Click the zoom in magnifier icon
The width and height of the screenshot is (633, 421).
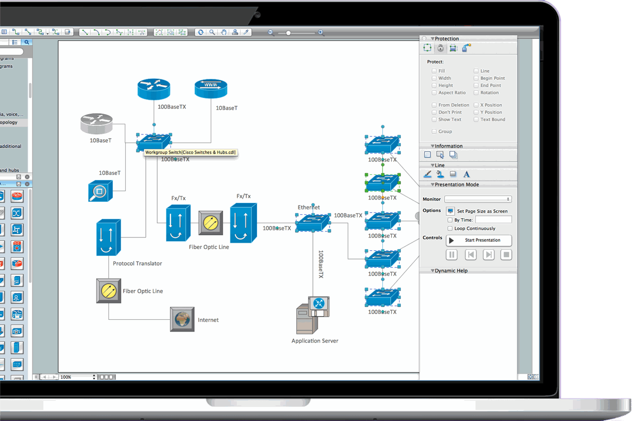(321, 33)
